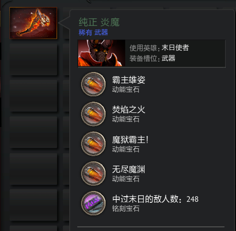Select the 焚焰之火 kinetic gem icon
The width and height of the screenshot is (236, 231).
click(93, 114)
